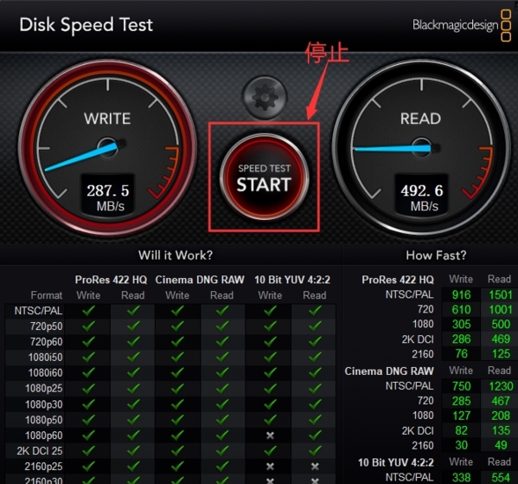518x484 pixels.
Task: Click Cinema DNG NTSC/PAL read value 1230
Action: click(x=501, y=386)
